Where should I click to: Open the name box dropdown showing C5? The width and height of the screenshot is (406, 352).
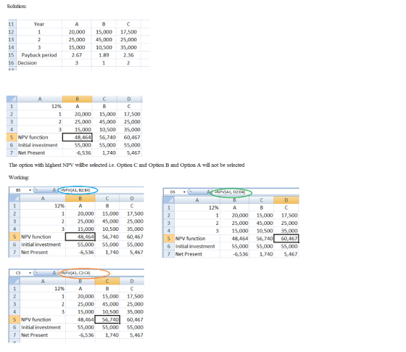[x=30, y=273]
